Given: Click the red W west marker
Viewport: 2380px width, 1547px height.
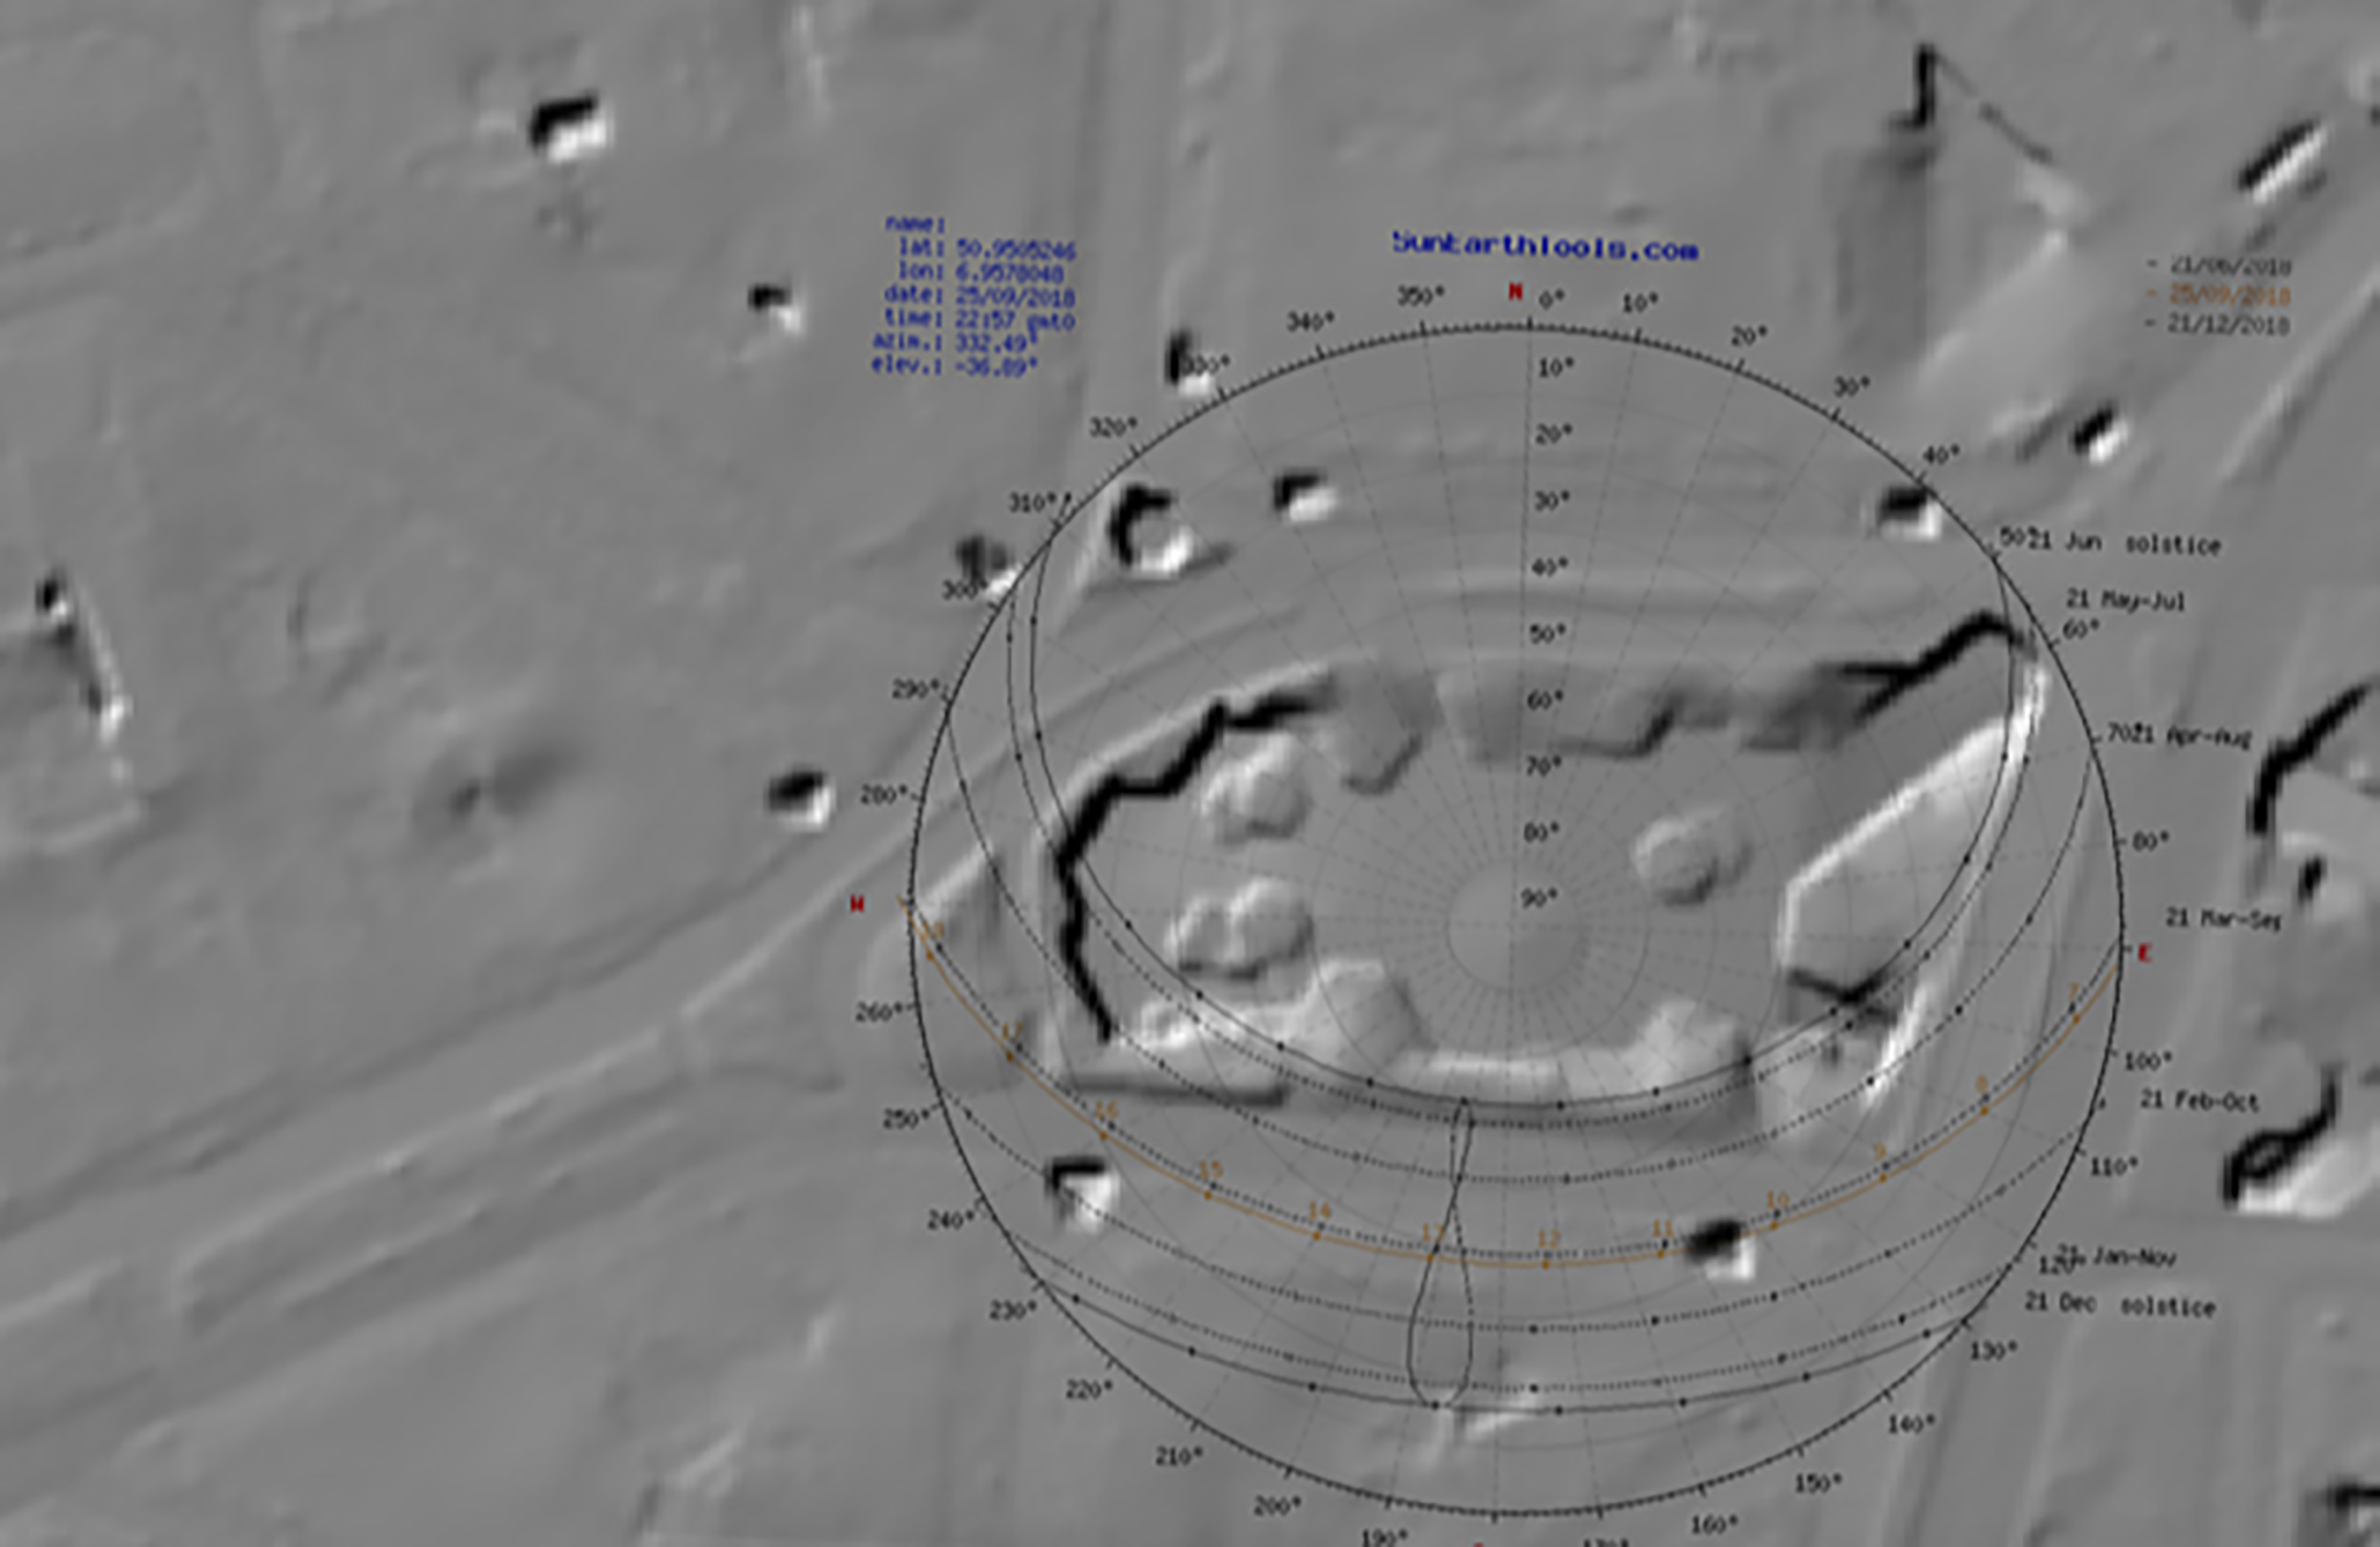Looking at the screenshot, I should (x=856, y=904).
